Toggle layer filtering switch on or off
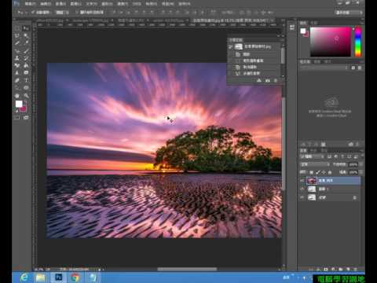Viewport: 377px width, 283px height. (x=362, y=156)
